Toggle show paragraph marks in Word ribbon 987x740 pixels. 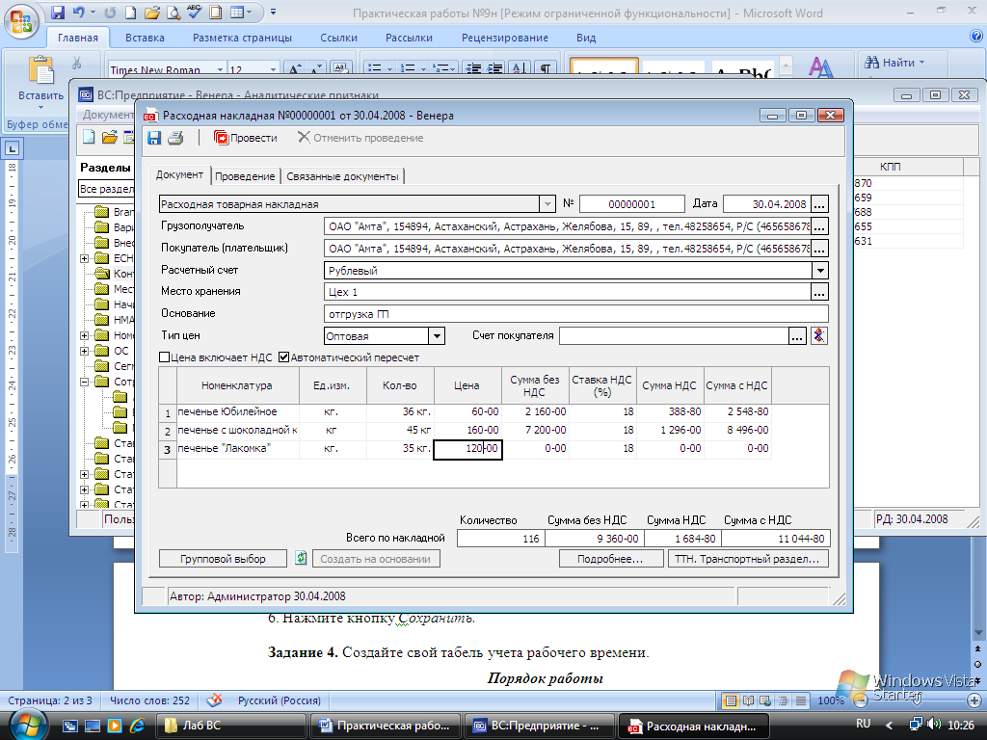546,68
